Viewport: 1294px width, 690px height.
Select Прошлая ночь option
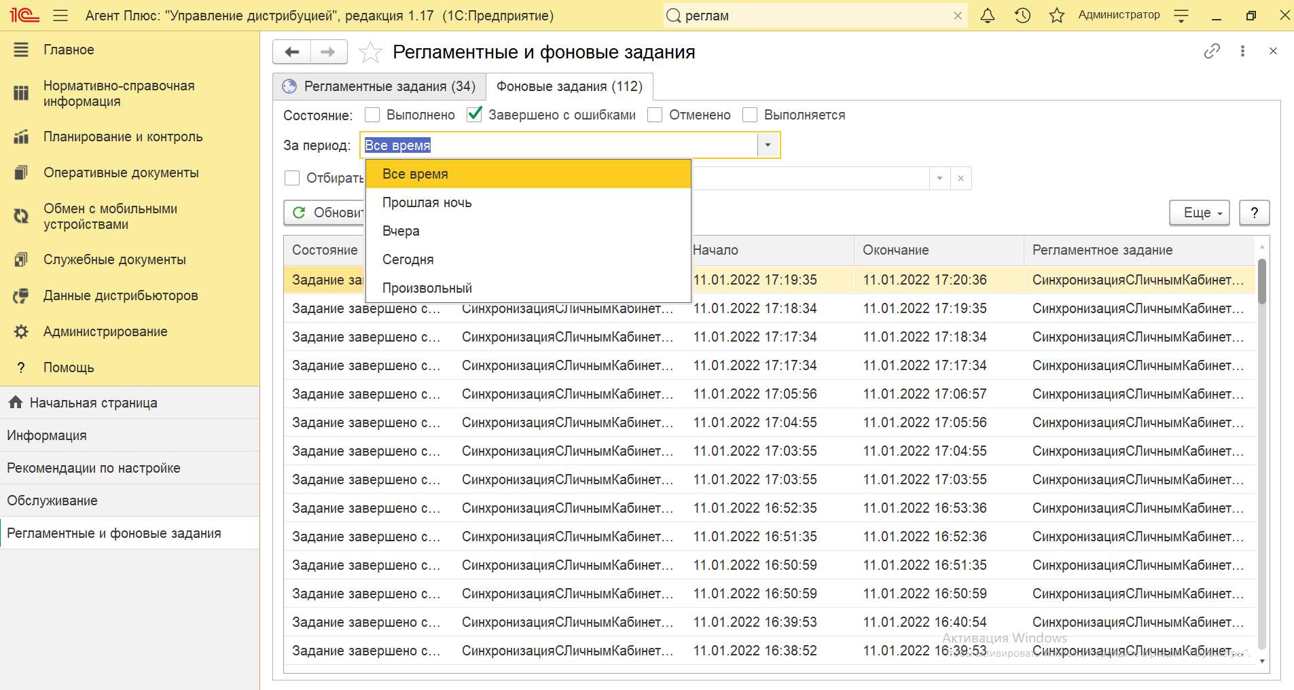tap(528, 202)
